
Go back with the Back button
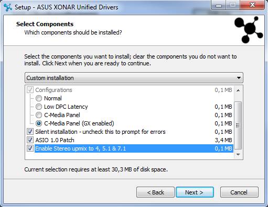point(155,192)
